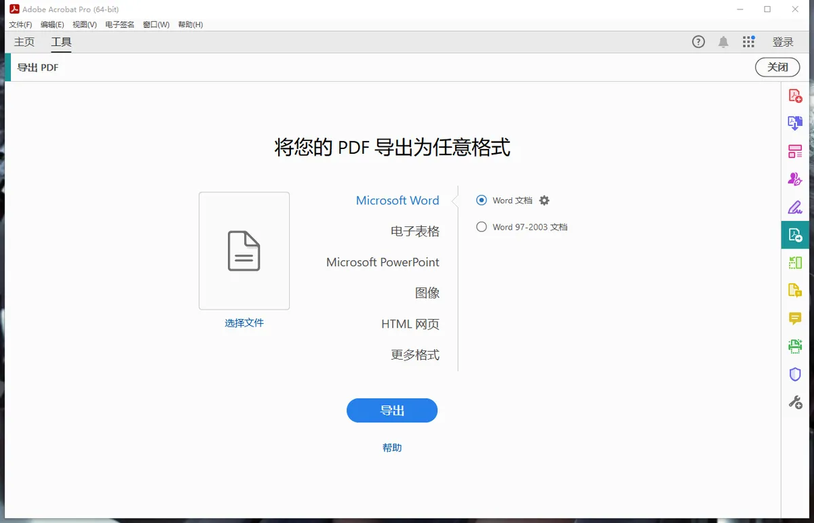Viewport: 814px width, 523px height.
Task: Open the Comment speech bubble icon
Action: point(795,318)
